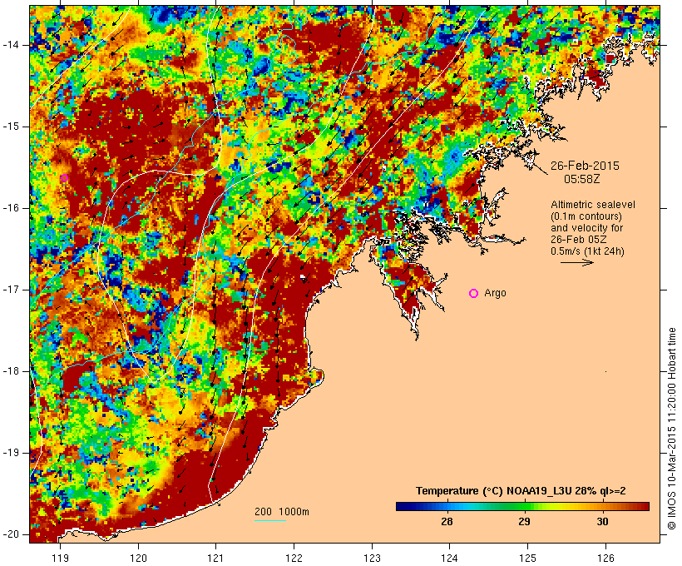Click the 'Altimetric sealevel' text
Viewport: 682px width, 566px height.
593,205
